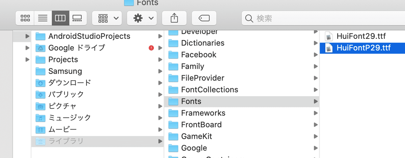Click the ミュージック folder icon

[40, 118]
